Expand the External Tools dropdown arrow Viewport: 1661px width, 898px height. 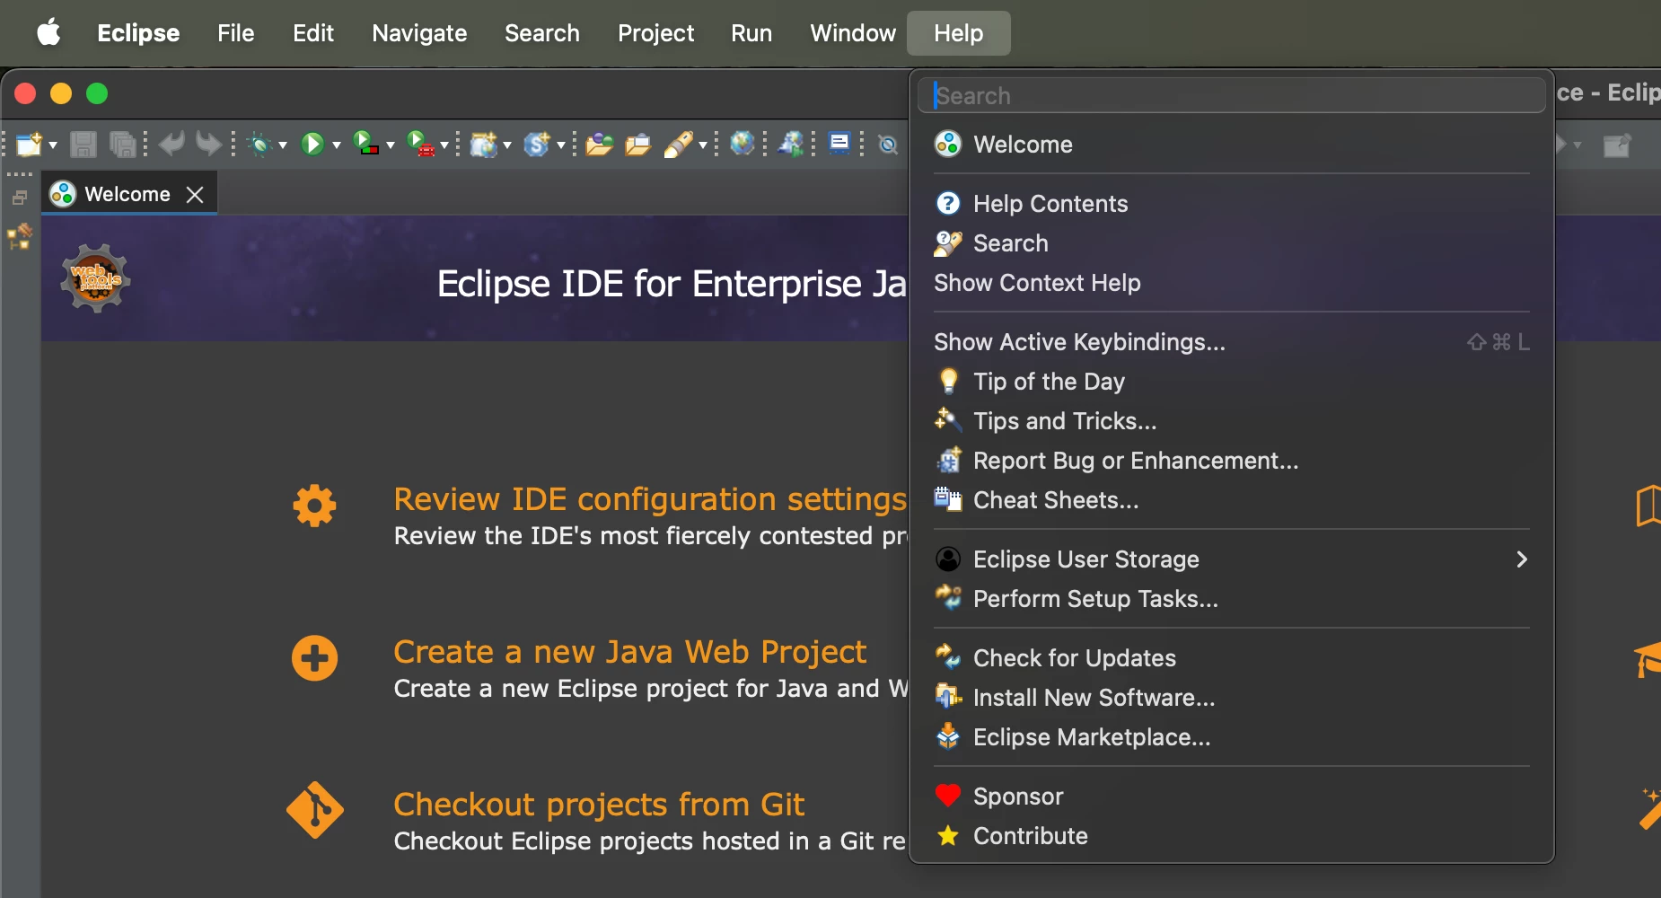[x=444, y=145]
